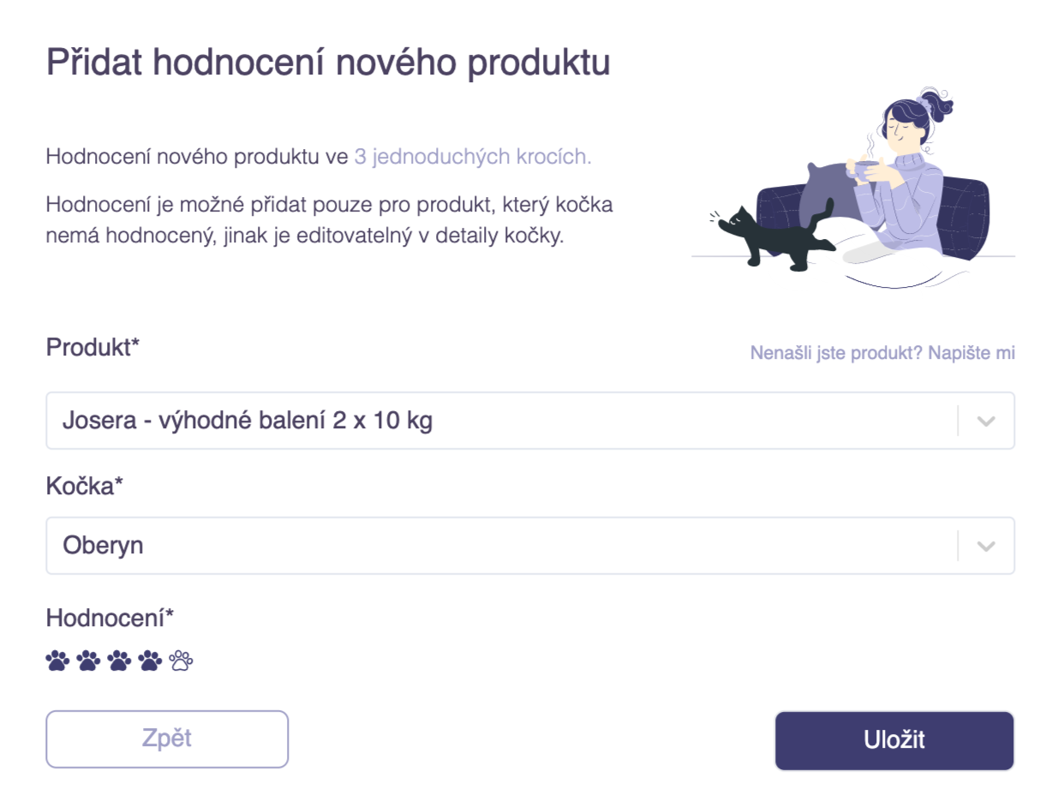The image size is (1064, 807).
Task: Click the Přidat hodnocení nového produktu heading
Action: coord(328,64)
